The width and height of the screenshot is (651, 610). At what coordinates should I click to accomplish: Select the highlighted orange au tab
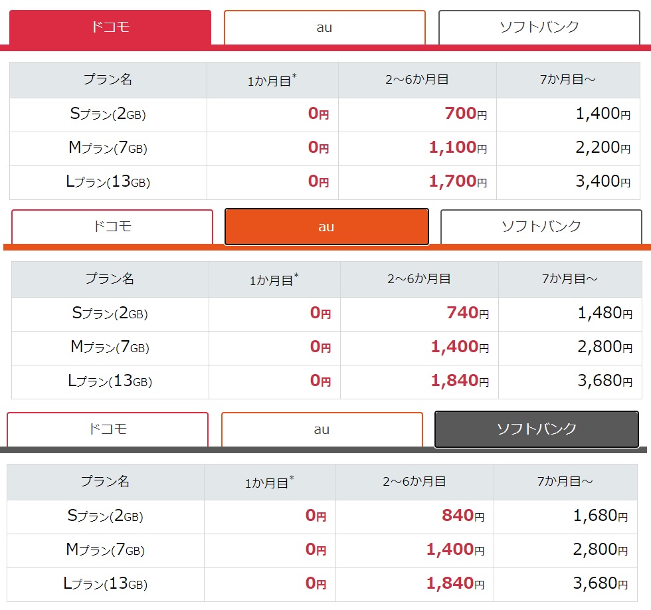(326, 227)
